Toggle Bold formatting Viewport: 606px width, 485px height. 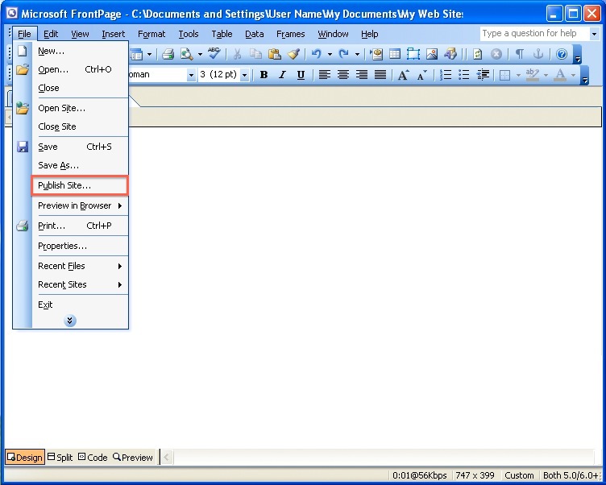pos(264,75)
